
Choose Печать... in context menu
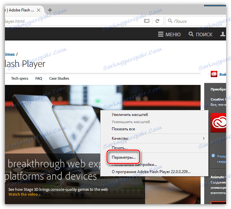pyautogui.click(x=120, y=148)
